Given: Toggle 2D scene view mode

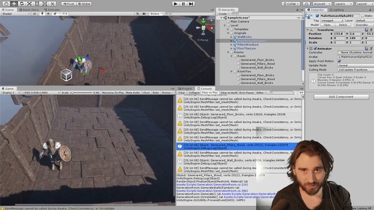Looking at the screenshot, I should pyautogui.click(x=34, y=13).
